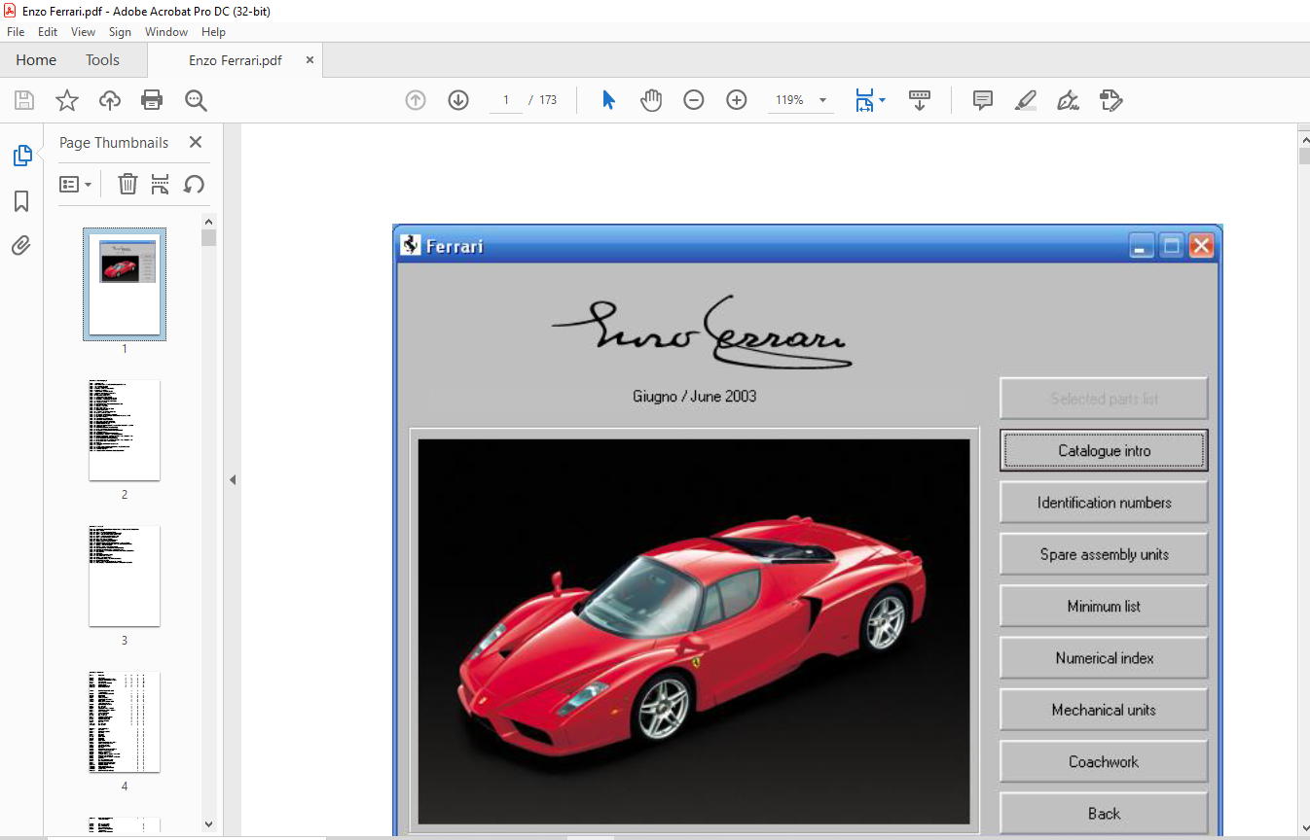This screenshot has width=1310, height=840.
Task: Click the Back button in Ferrari window
Action: coord(1104,814)
